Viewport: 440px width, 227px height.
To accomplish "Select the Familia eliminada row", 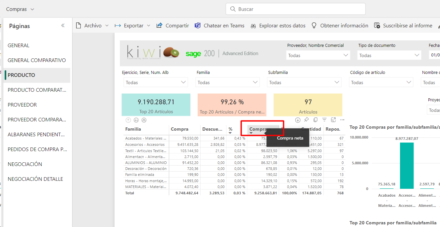I will click(x=234, y=175).
